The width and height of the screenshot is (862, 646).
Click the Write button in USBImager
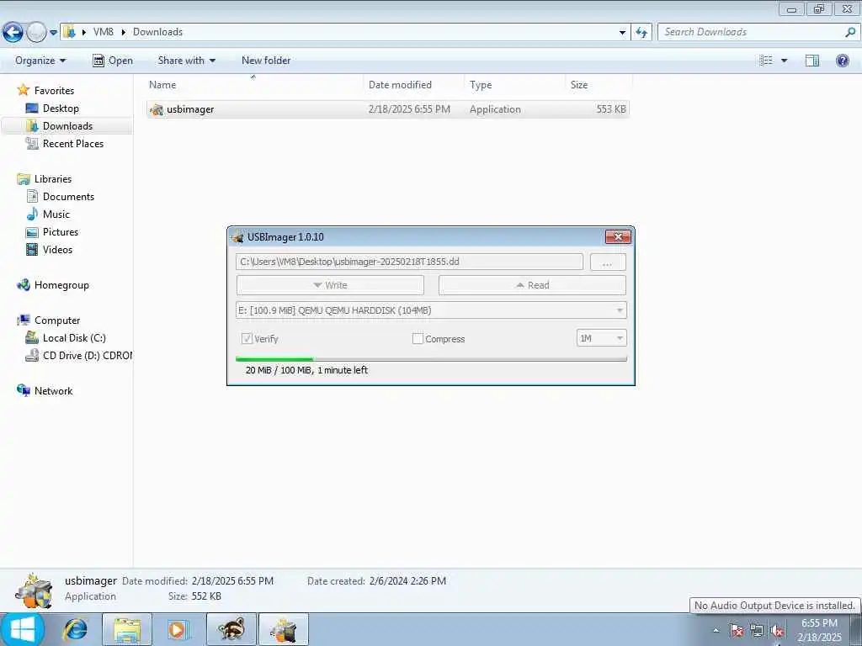pyautogui.click(x=330, y=285)
